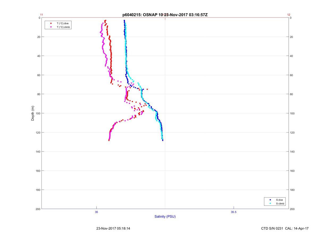Click the 200 tick on right depth axis

[x=292, y=209]
